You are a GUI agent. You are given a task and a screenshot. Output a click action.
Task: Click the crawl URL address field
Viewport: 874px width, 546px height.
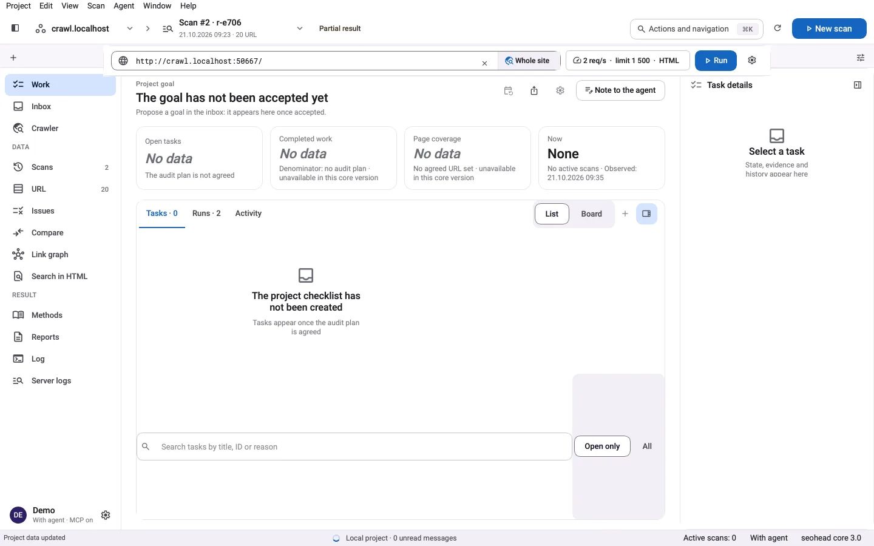pos(303,61)
